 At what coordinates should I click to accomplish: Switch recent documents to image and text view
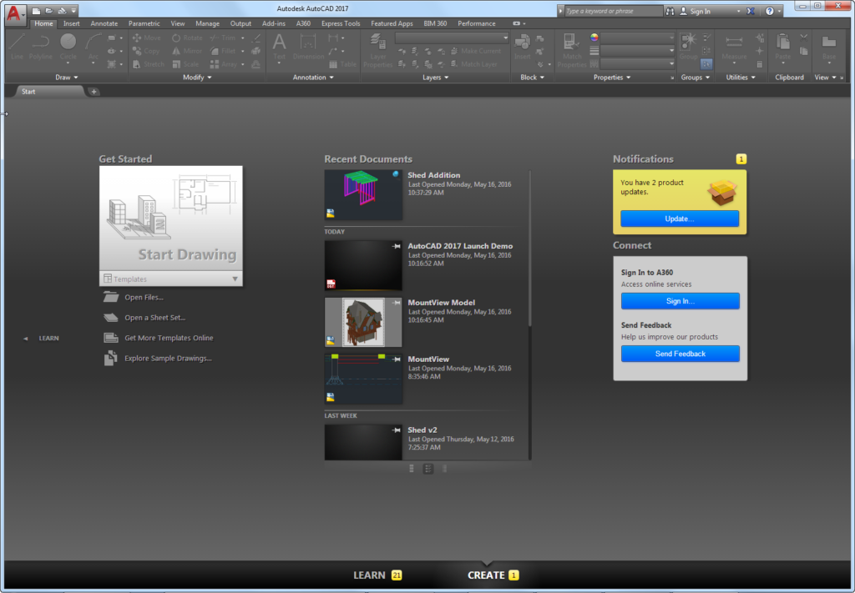click(x=428, y=469)
